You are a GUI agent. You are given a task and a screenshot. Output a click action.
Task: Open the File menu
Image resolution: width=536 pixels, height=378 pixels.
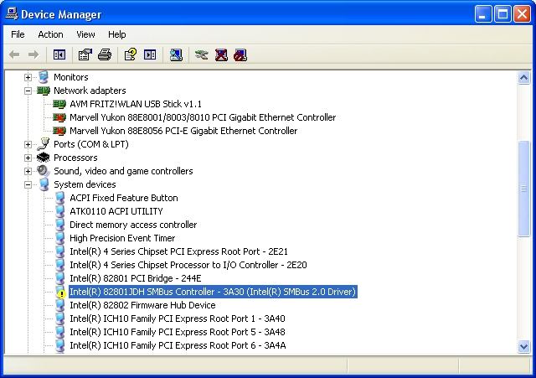pyautogui.click(x=18, y=34)
